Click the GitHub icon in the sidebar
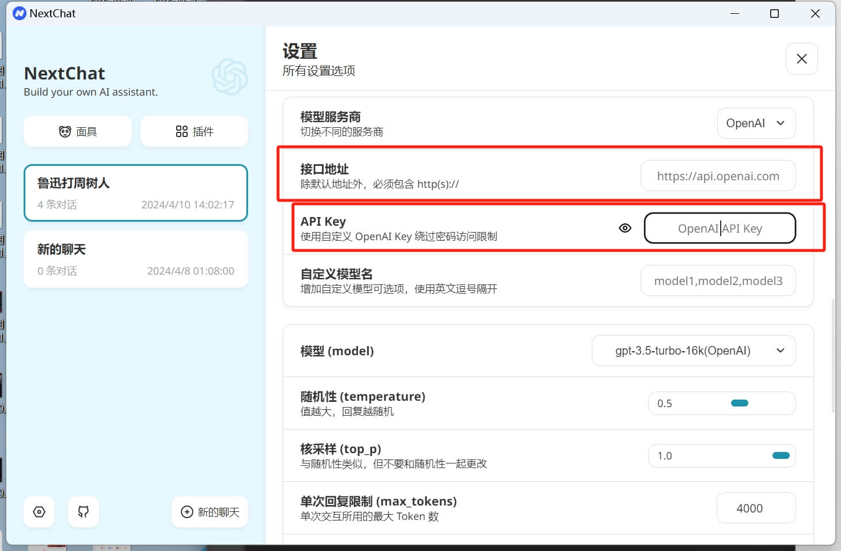841x551 pixels. tap(83, 512)
